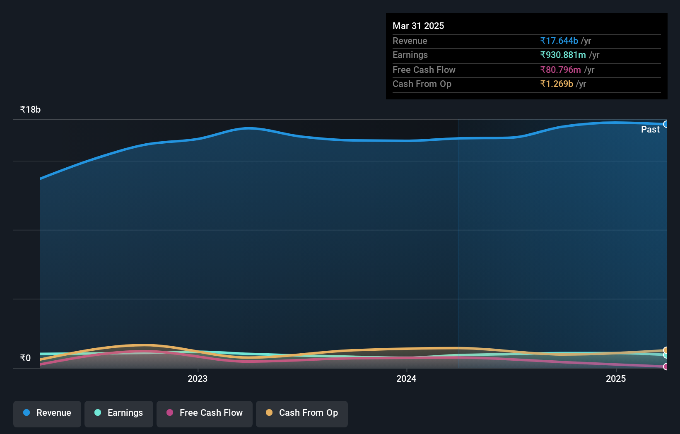Click the 2023 x-axis label
680x434 pixels.
[x=198, y=379]
